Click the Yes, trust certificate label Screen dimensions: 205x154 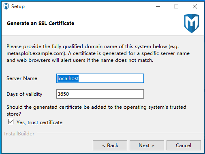pos(39,122)
